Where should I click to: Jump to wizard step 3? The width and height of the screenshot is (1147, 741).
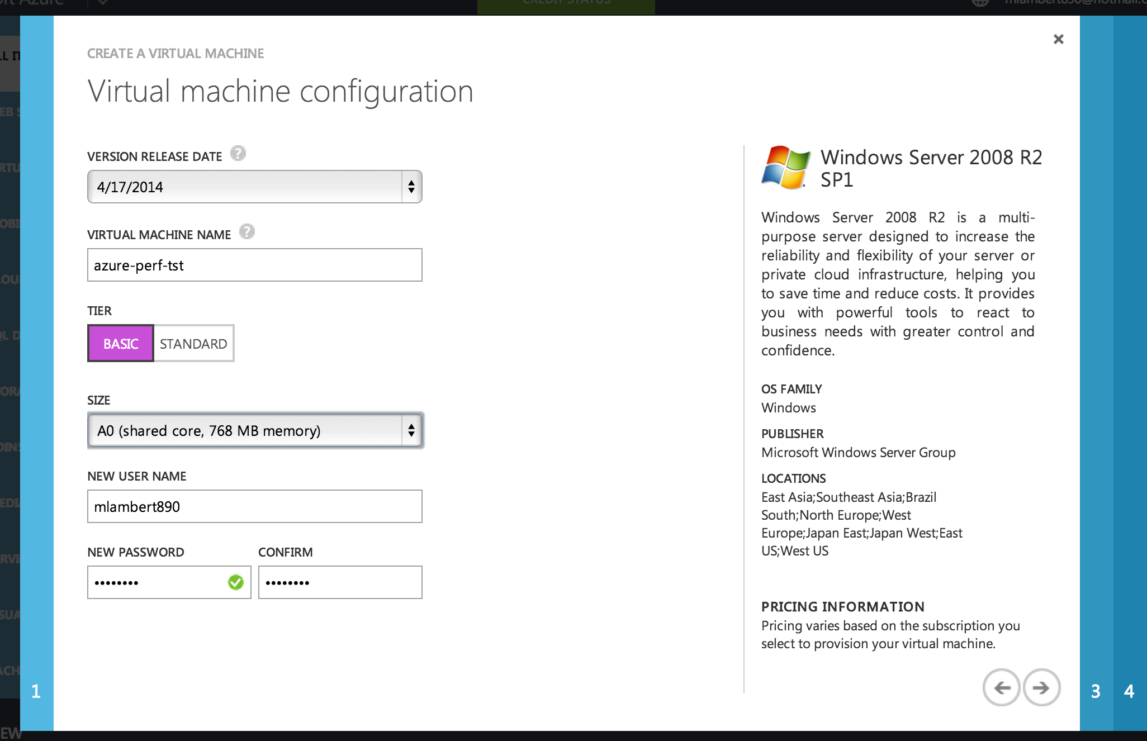point(1096,691)
